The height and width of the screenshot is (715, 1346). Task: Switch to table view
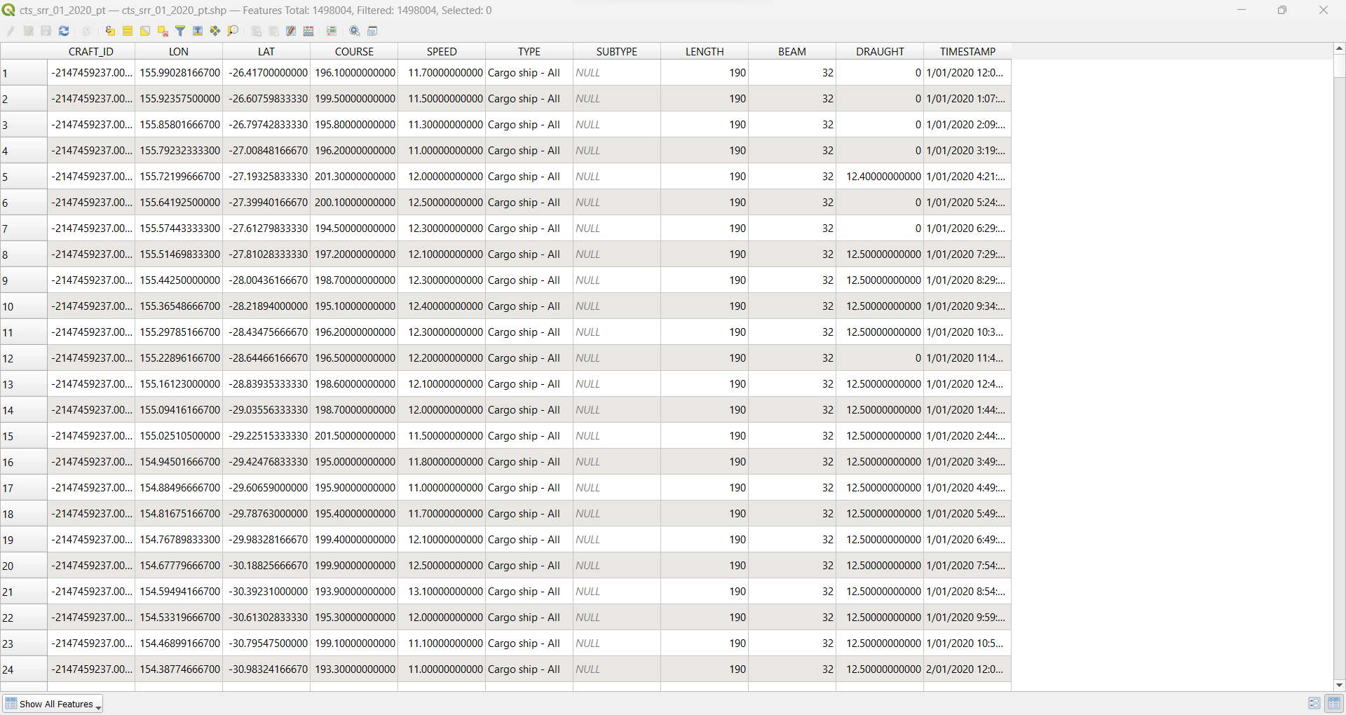tap(1334, 703)
